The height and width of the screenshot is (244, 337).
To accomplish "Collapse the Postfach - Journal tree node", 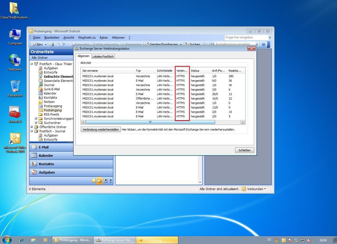I will click(x=32, y=131).
